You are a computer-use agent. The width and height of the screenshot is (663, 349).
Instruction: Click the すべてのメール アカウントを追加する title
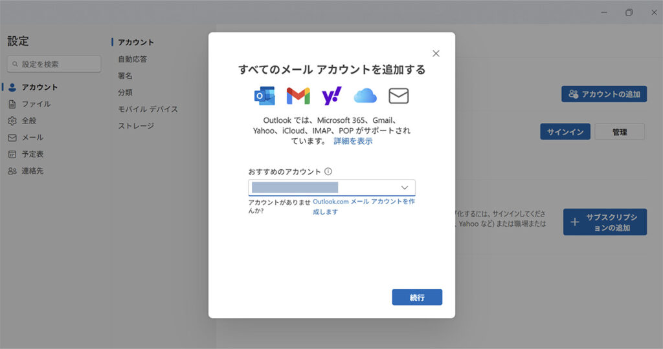point(331,70)
